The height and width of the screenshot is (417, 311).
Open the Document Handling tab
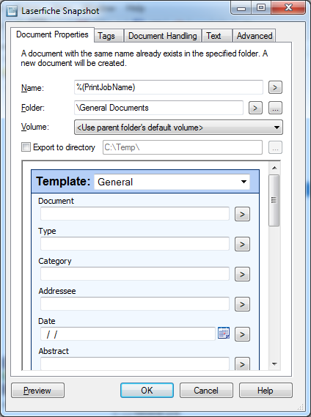point(163,36)
